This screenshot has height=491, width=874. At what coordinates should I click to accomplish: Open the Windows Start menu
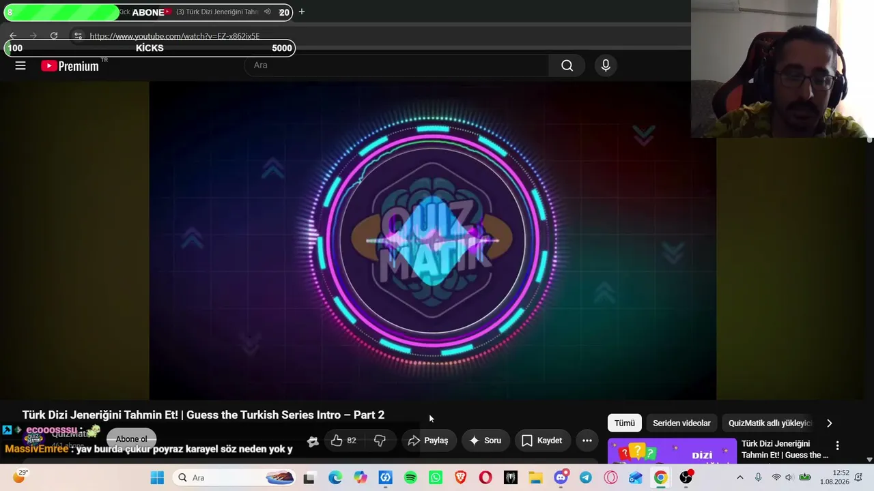point(157,478)
